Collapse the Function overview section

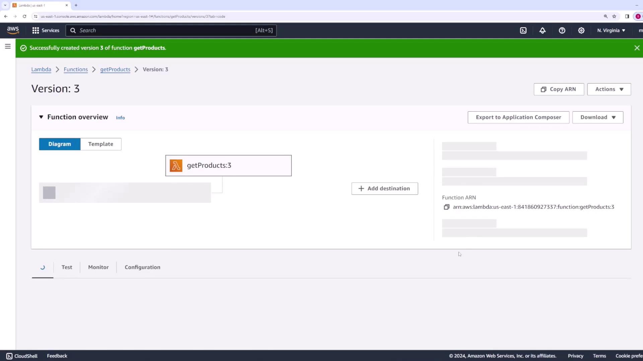(41, 117)
